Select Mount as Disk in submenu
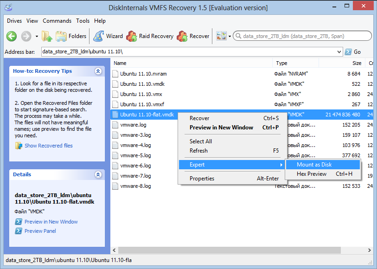377x269 pixels. (314, 165)
